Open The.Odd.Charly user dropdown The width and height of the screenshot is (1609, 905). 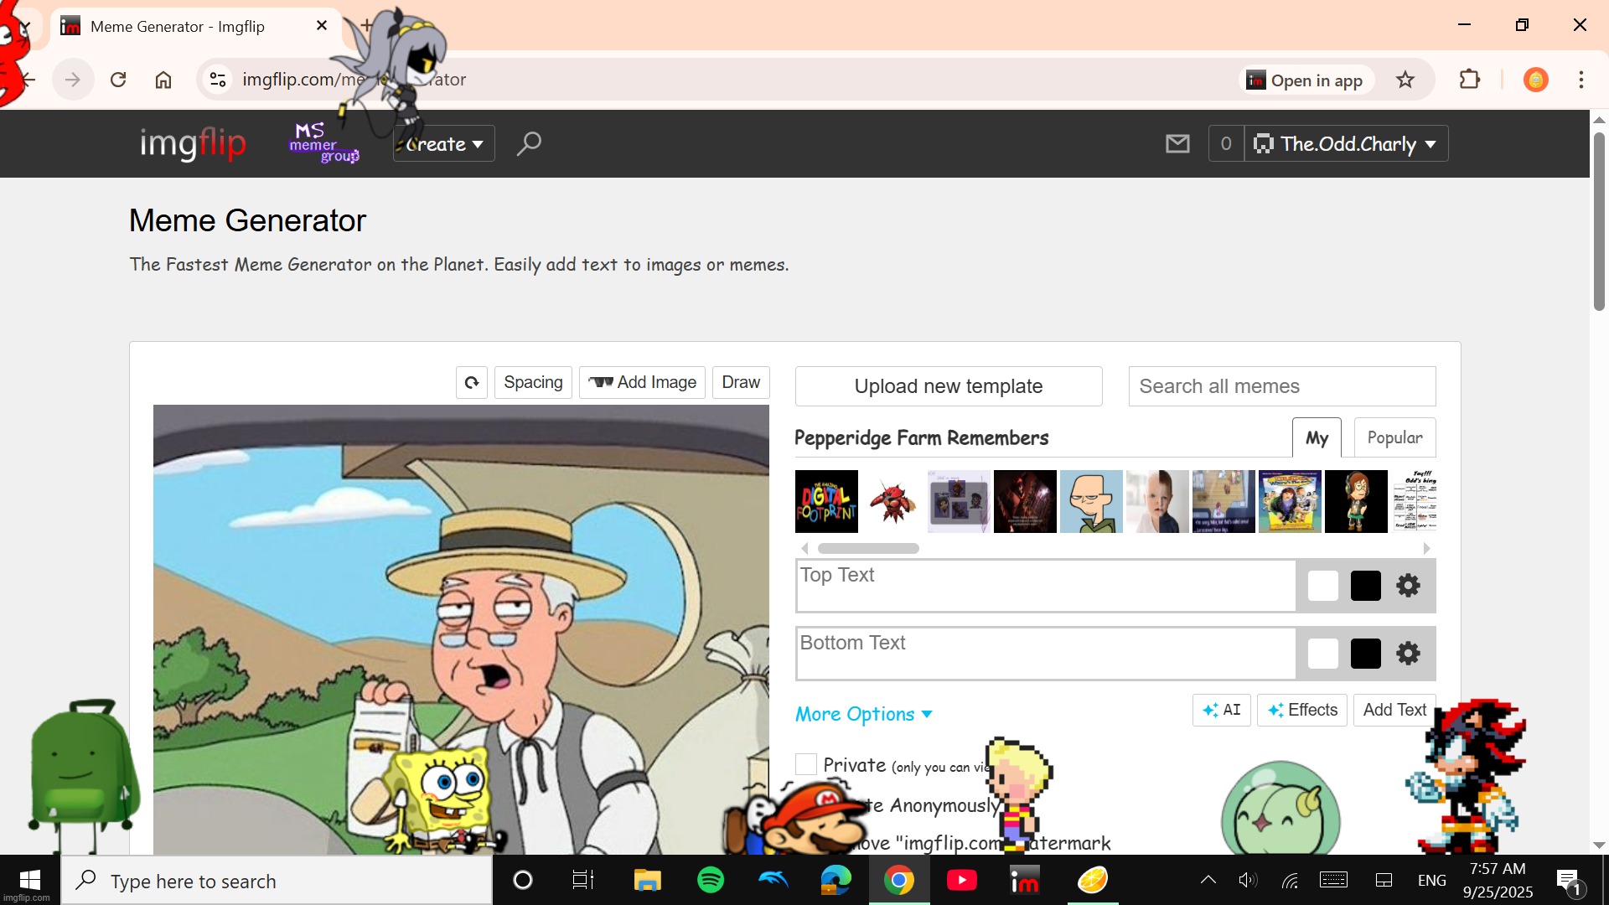[x=1347, y=143]
